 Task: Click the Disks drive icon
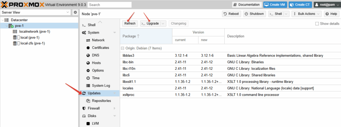tap(84, 116)
